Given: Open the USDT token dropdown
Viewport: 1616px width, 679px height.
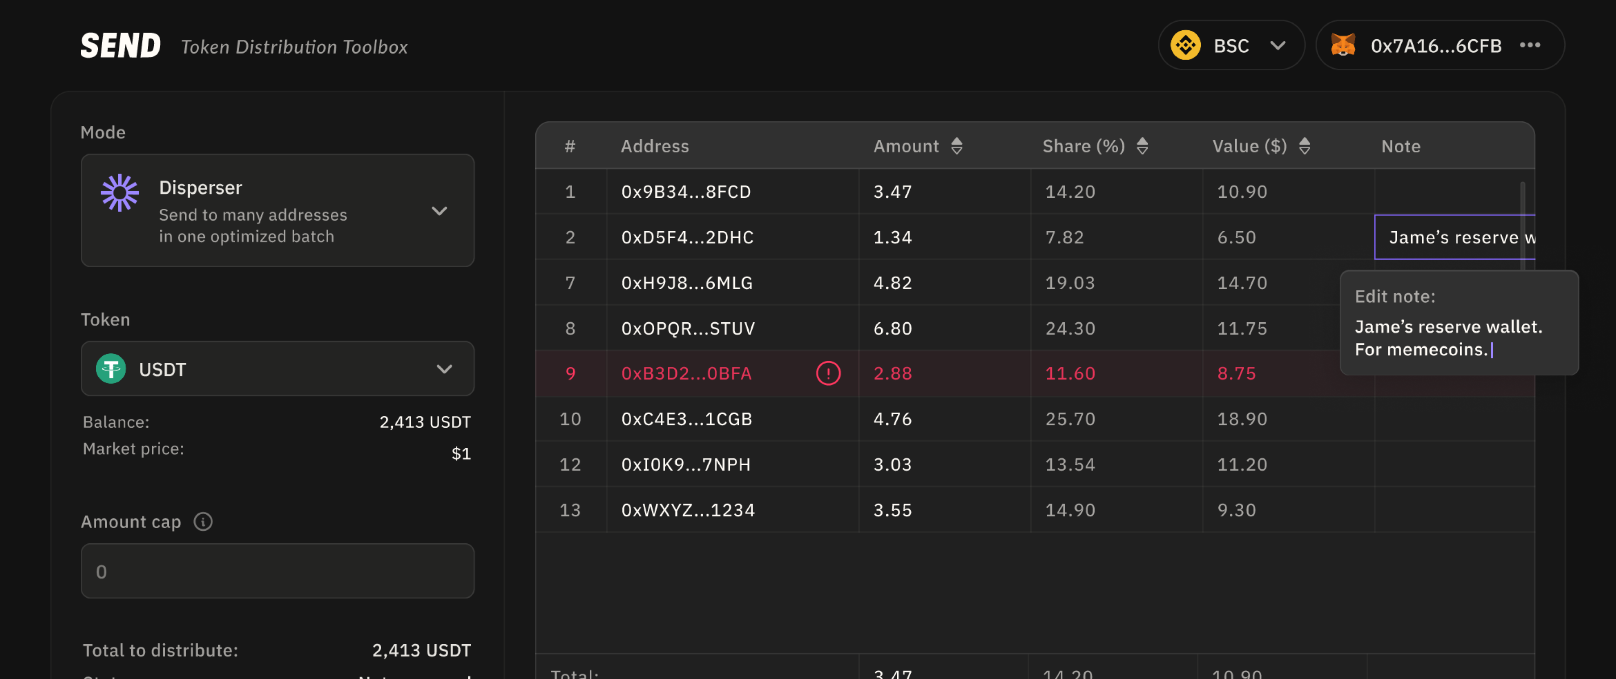Looking at the screenshot, I should (x=444, y=369).
